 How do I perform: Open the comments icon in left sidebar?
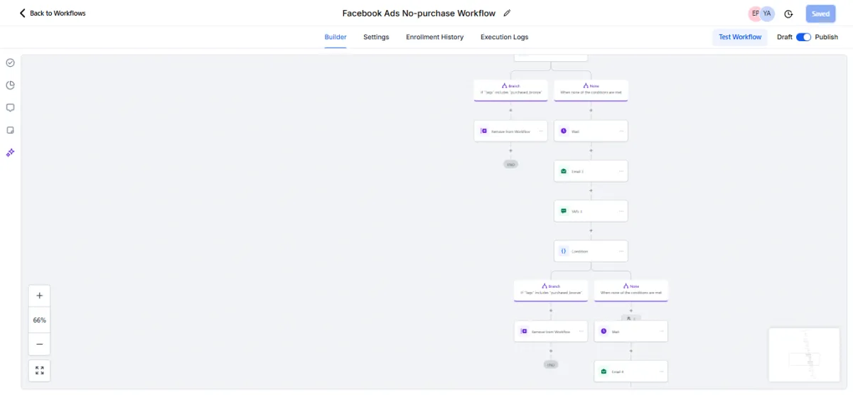tap(10, 108)
